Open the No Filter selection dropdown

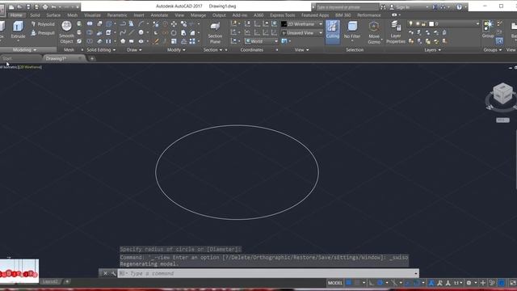pyautogui.click(x=352, y=31)
